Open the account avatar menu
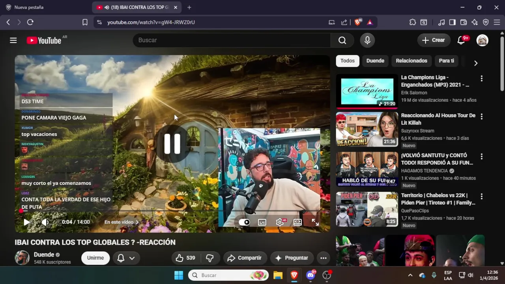 click(482, 40)
